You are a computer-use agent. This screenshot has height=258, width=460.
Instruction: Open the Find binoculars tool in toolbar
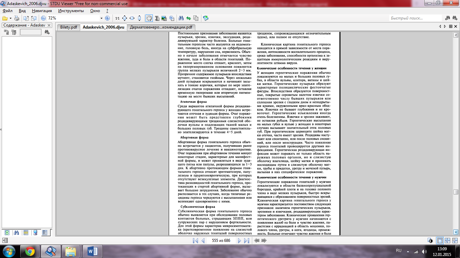pyautogui.click(x=181, y=18)
